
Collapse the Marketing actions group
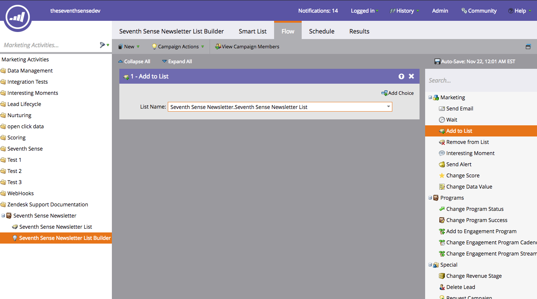pyautogui.click(x=430, y=97)
